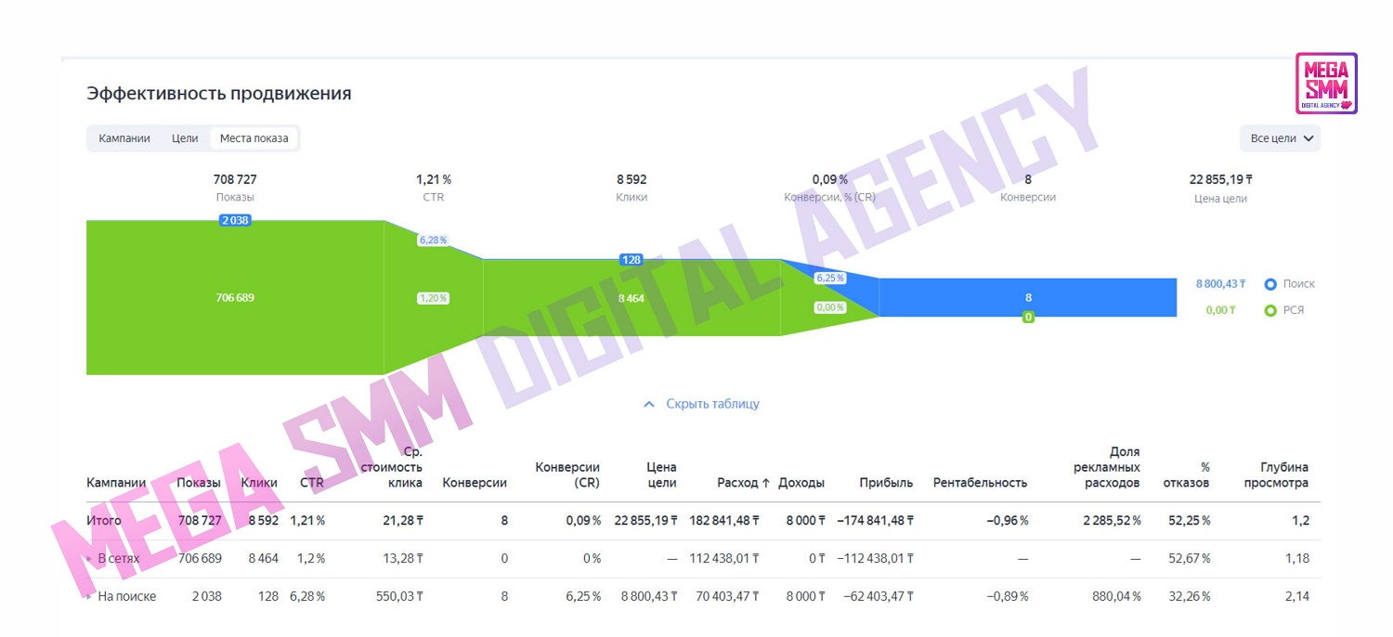Select the green 706 689 impressions segment
The width and height of the screenshot is (1393, 637).
(235, 298)
